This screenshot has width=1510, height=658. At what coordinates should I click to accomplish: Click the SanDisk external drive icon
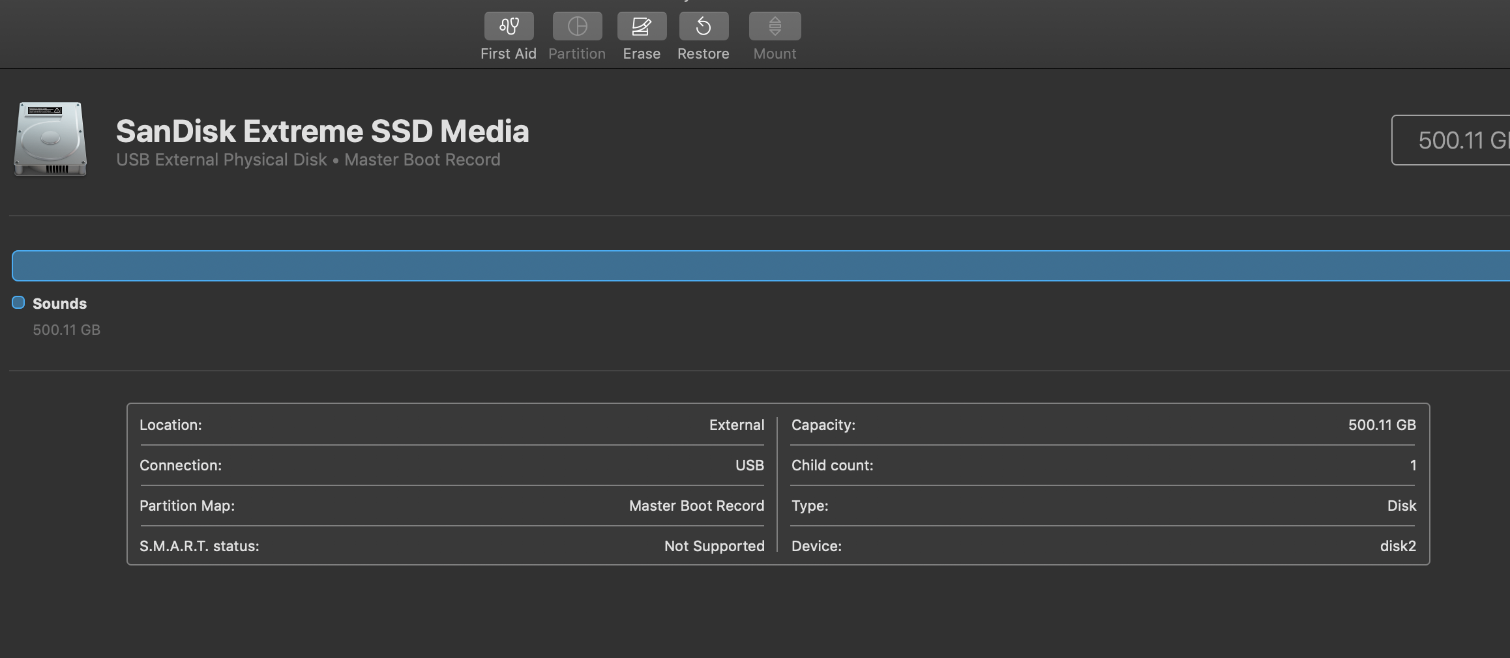pos(50,139)
